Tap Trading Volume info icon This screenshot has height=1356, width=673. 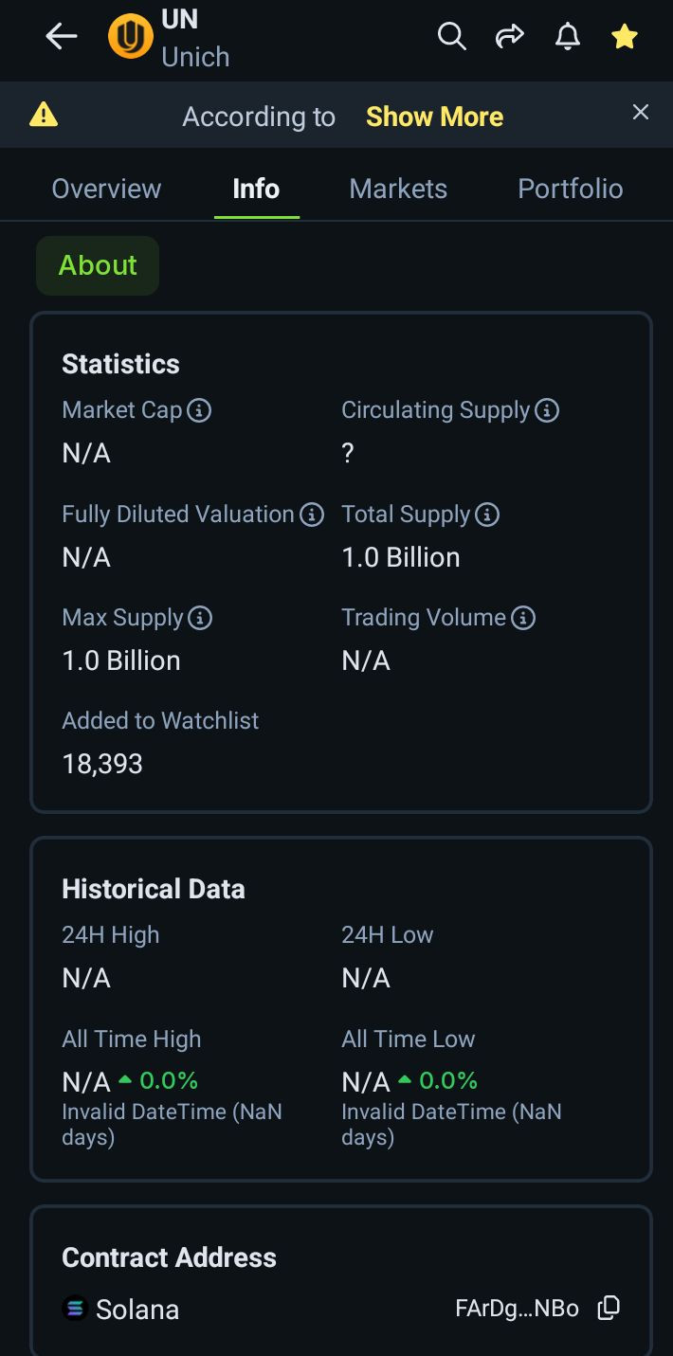point(523,618)
